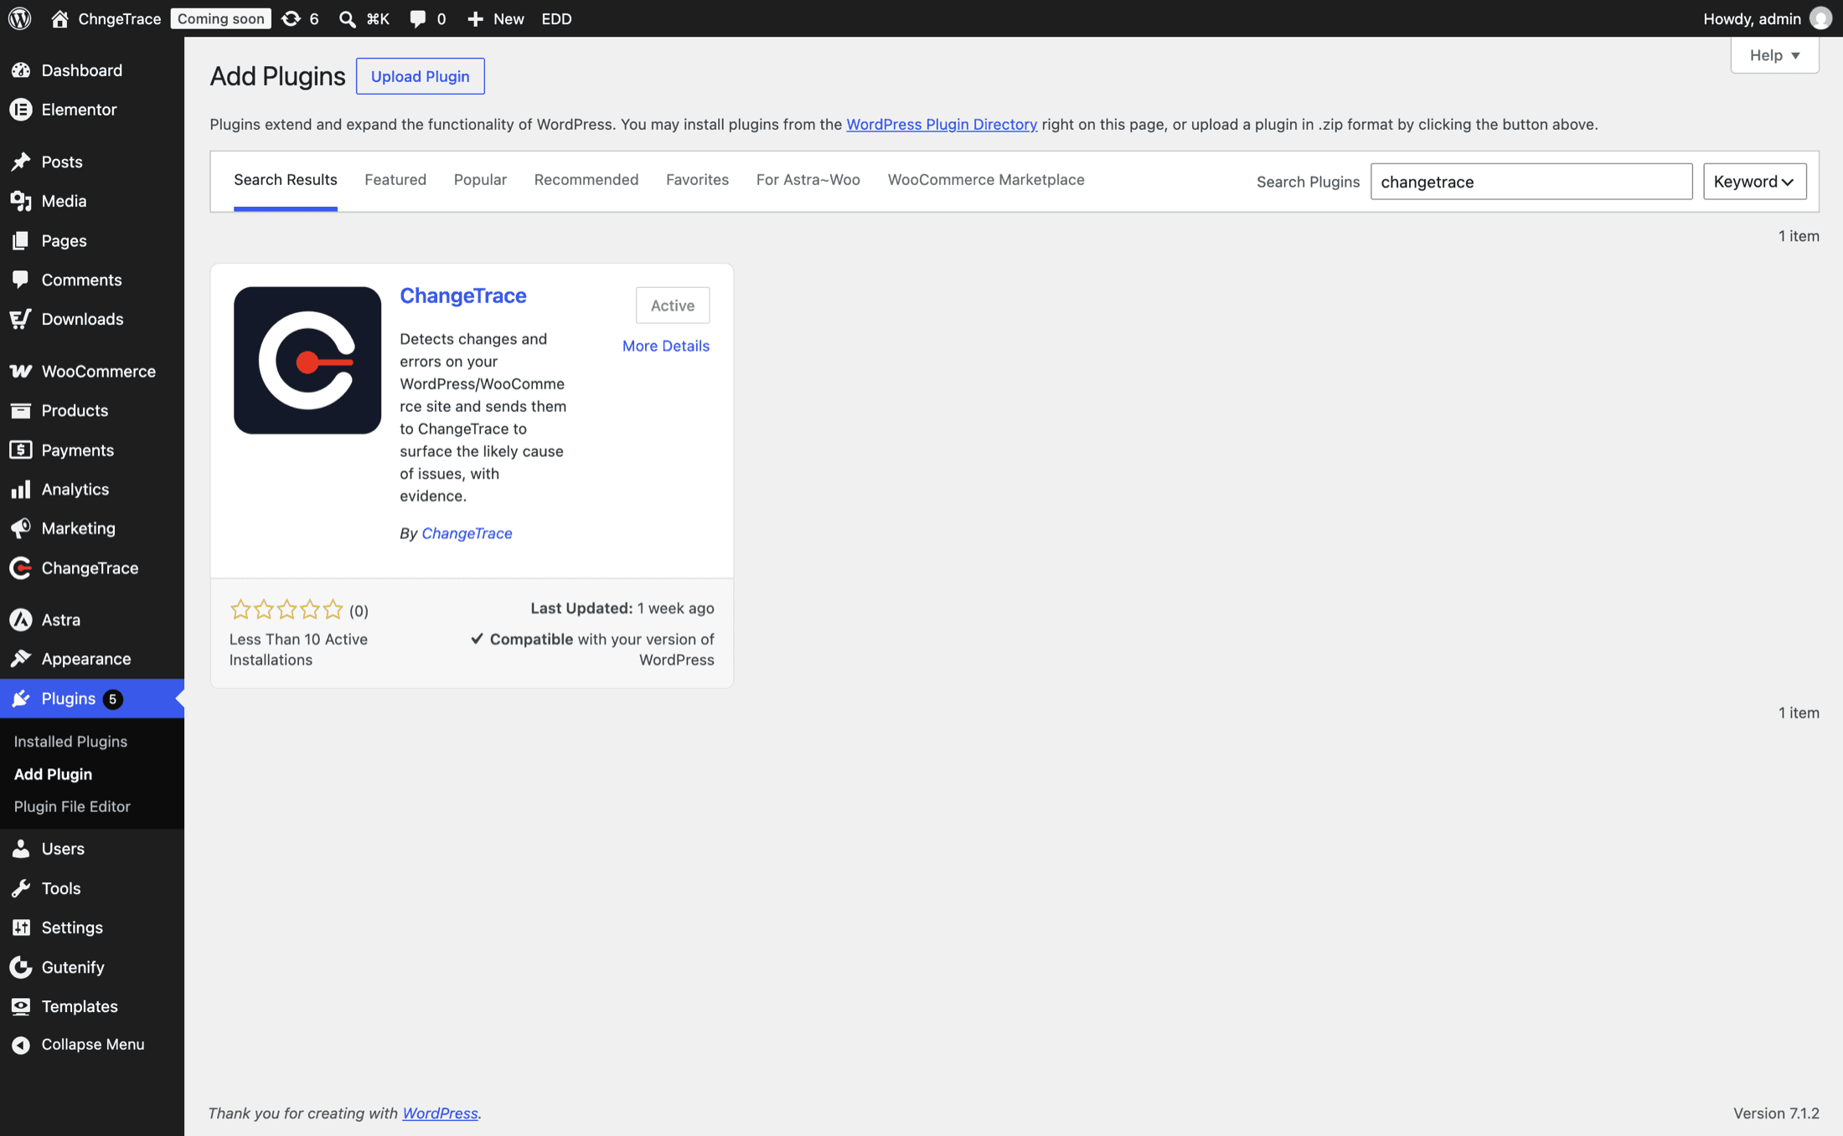The image size is (1843, 1136).
Task: Open the WooCommerce sidebar icon
Action: [x=21, y=371]
